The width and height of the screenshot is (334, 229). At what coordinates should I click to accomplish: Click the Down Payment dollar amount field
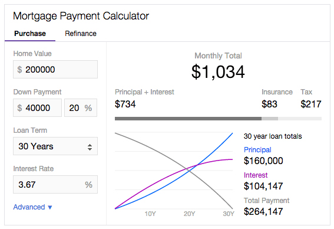[37, 107]
